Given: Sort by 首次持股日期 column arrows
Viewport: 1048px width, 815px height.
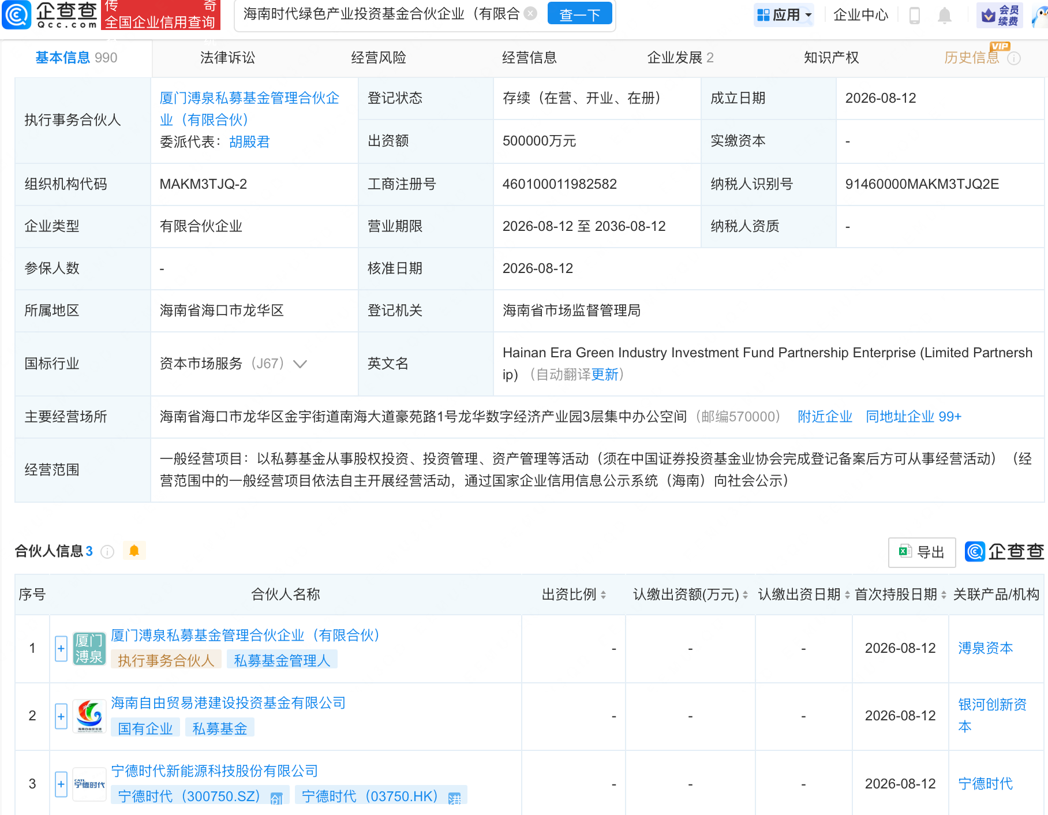Looking at the screenshot, I should [944, 595].
